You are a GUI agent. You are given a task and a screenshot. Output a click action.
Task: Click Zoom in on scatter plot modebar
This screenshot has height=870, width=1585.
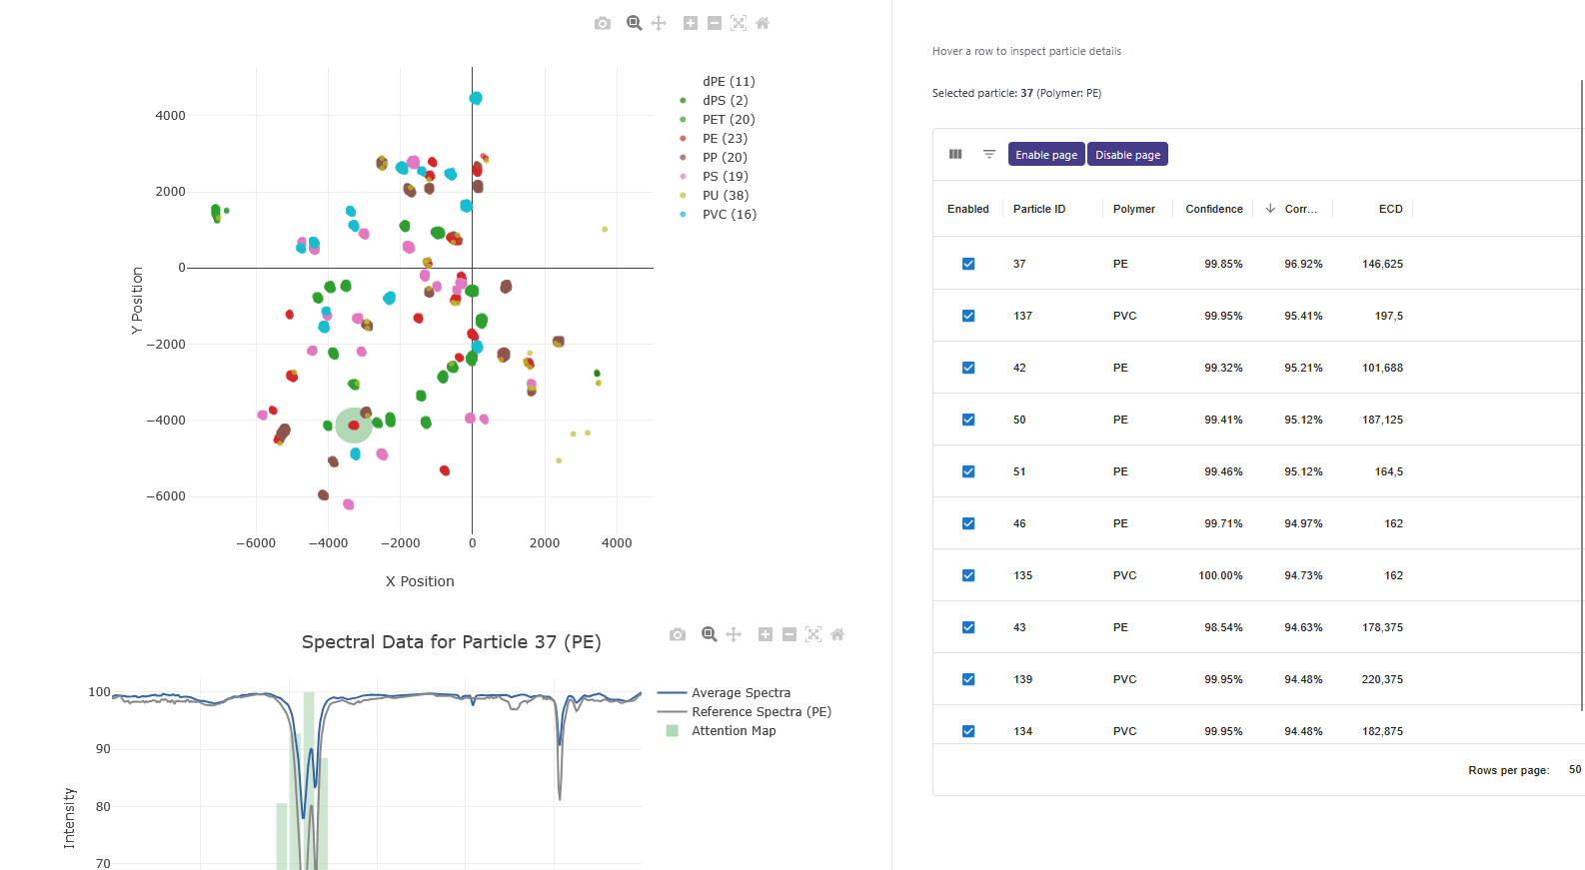tap(691, 23)
